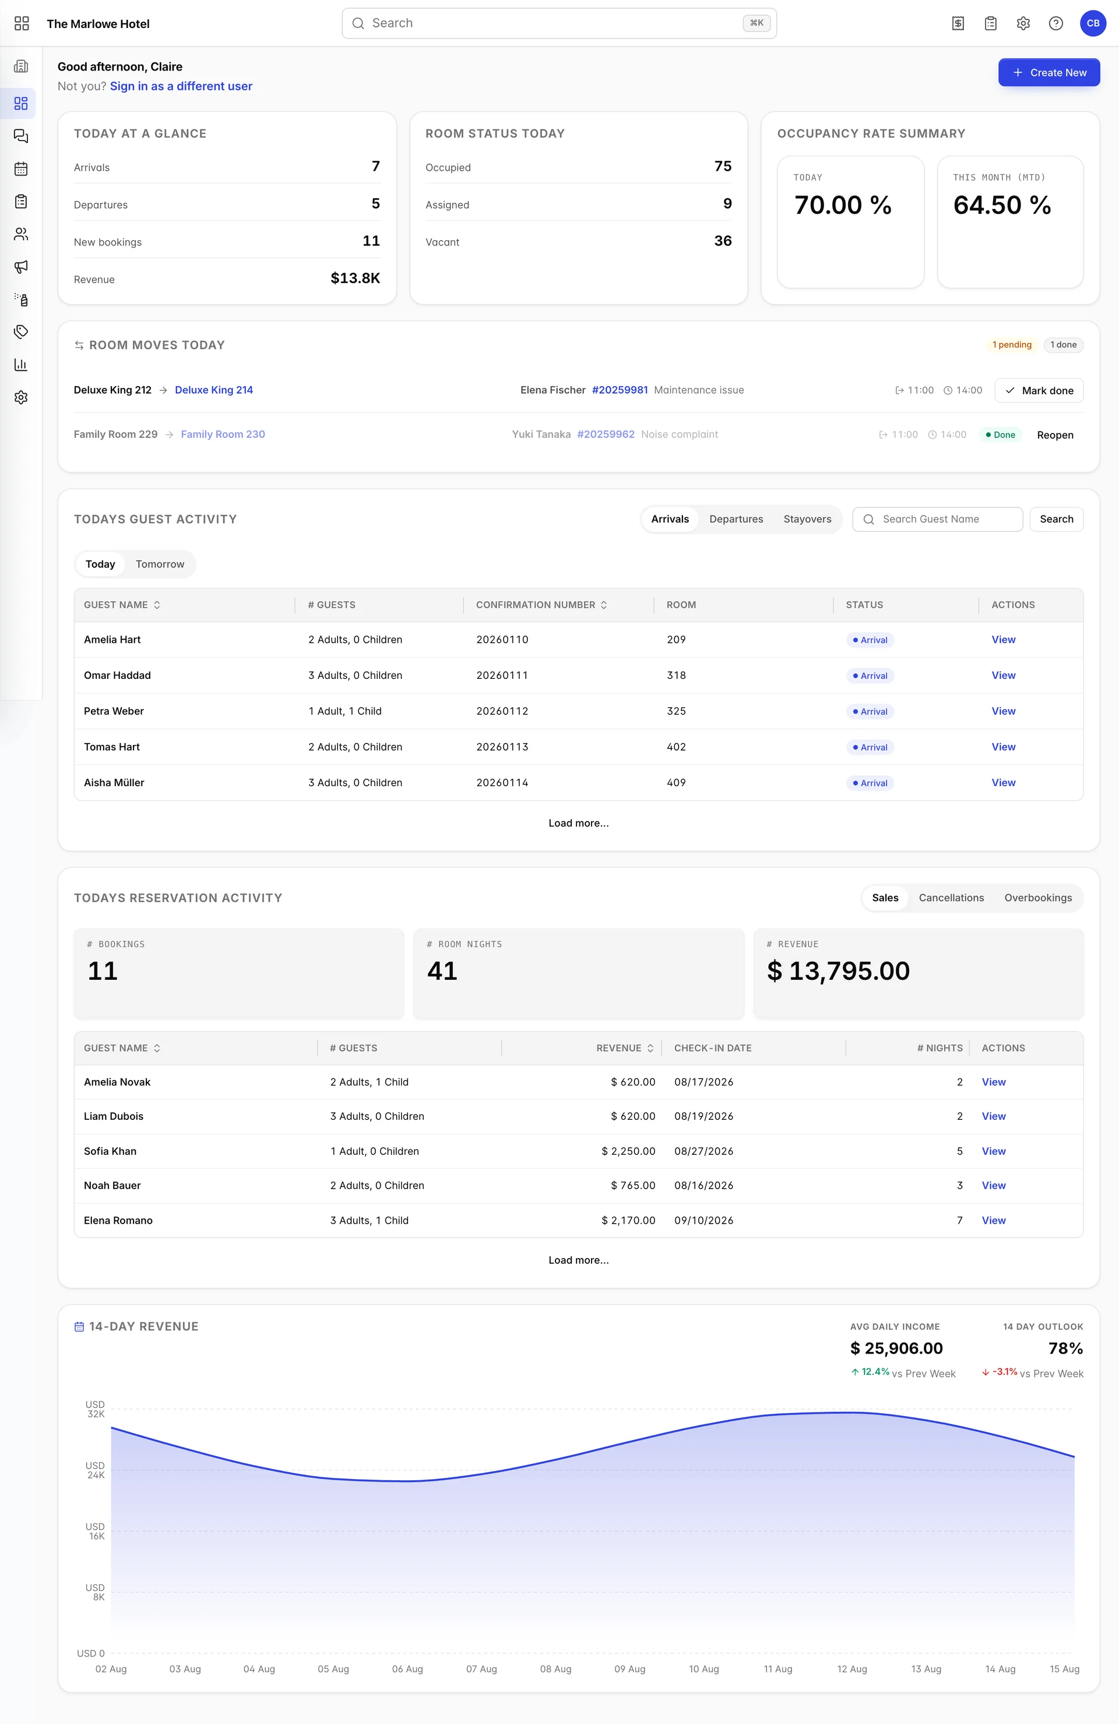View Amelia Novak's reservation
The image size is (1119, 1724).
click(x=993, y=1082)
